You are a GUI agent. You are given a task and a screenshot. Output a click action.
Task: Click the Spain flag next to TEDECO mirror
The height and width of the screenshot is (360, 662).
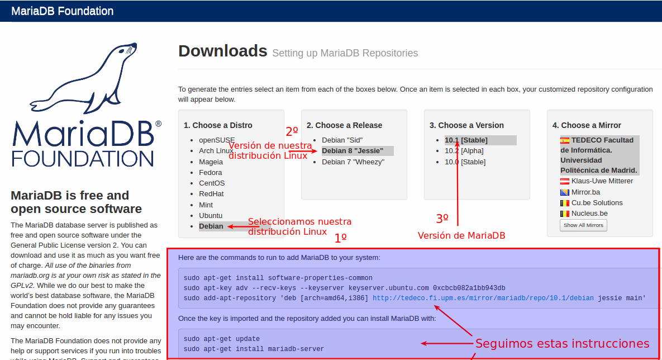[565, 140]
